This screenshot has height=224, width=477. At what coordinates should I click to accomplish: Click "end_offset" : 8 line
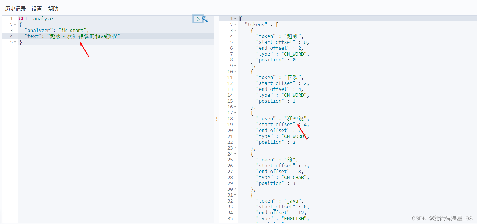(x=280, y=172)
